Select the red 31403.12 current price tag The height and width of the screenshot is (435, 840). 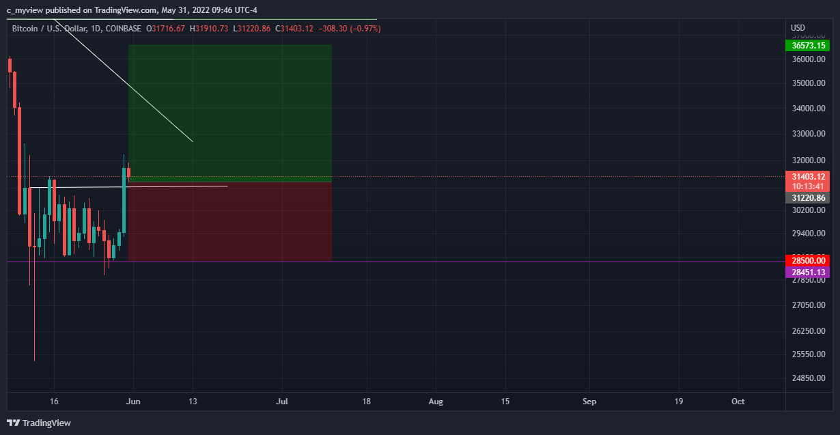coord(807,176)
